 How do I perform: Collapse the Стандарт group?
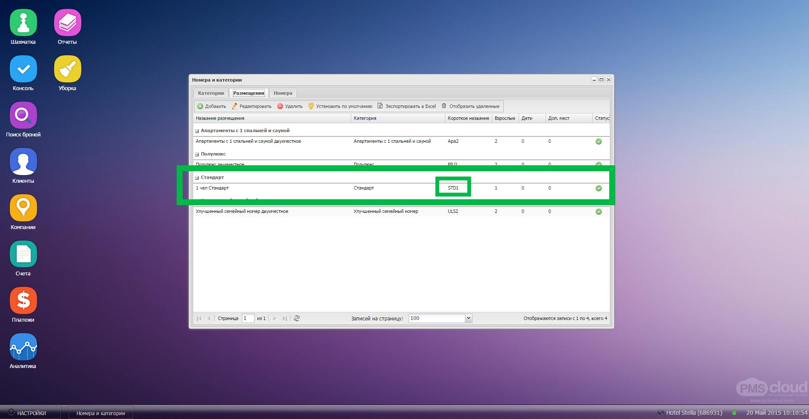click(197, 178)
